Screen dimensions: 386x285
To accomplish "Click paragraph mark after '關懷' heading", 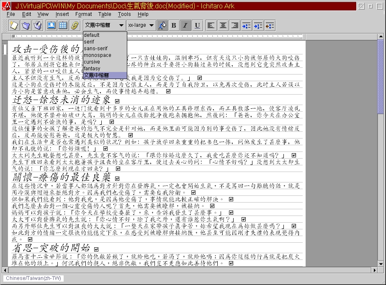I will 117,179.
